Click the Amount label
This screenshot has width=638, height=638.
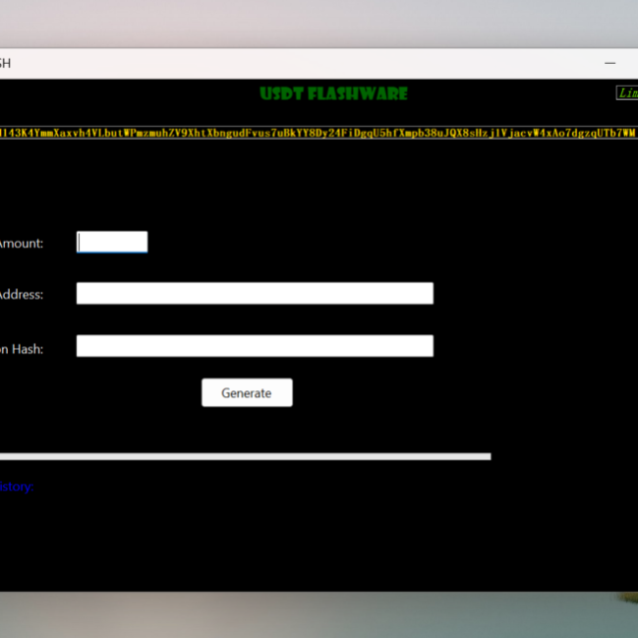[x=22, y=244]
